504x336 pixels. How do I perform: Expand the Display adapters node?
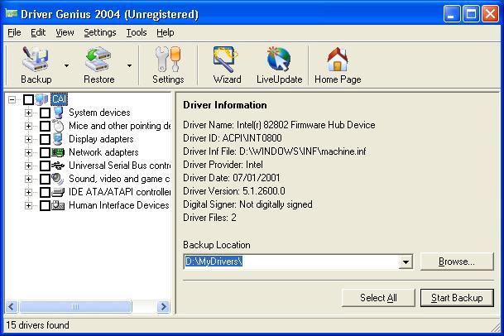tap(28, 139)
